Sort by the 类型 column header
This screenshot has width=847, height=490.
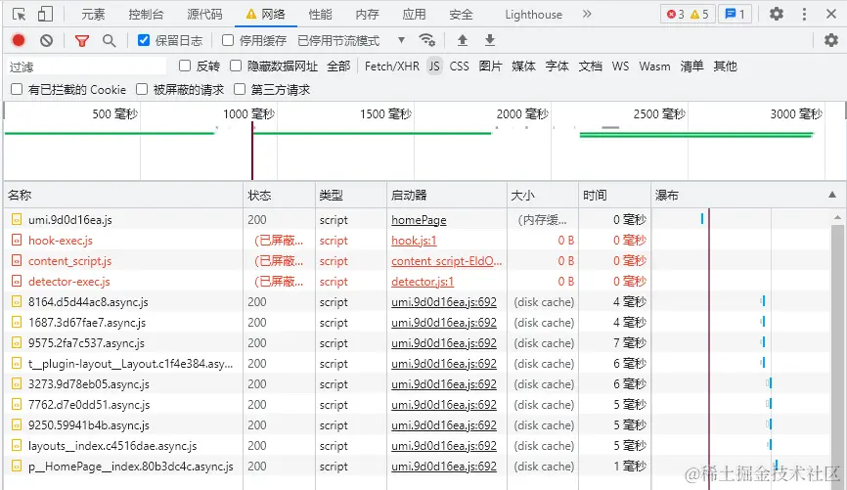(x=351, y=195)
